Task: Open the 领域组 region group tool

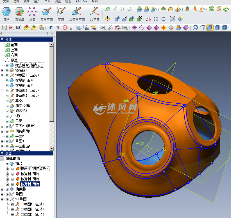Action: pos(19,12)
